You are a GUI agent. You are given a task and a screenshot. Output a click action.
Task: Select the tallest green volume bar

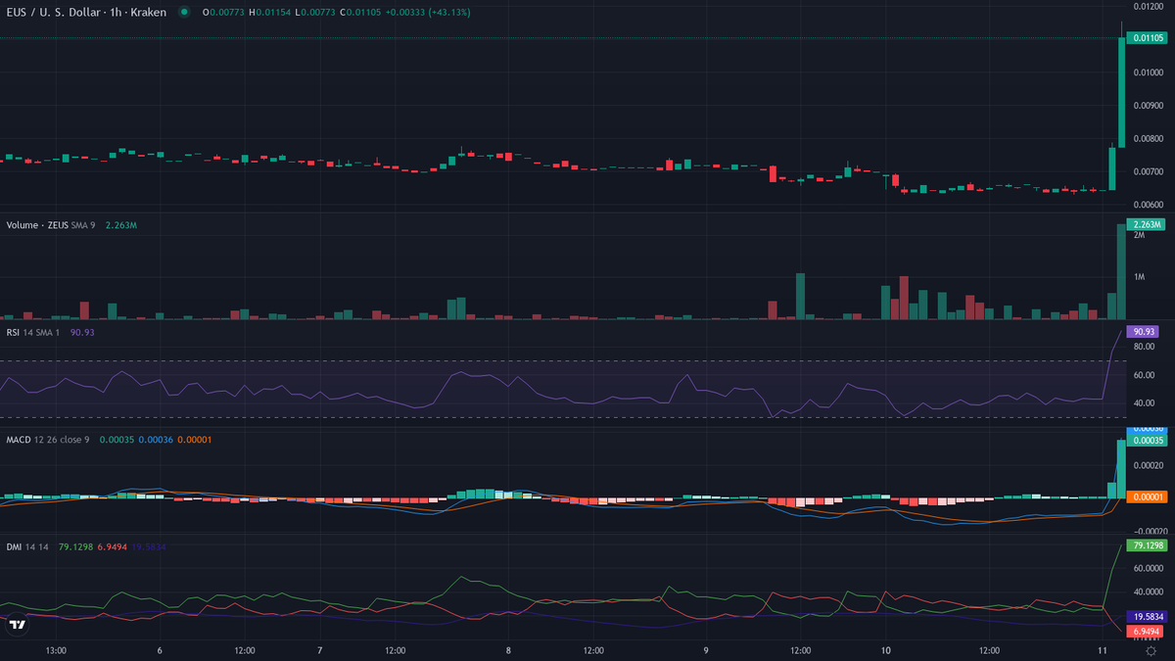1122,271
